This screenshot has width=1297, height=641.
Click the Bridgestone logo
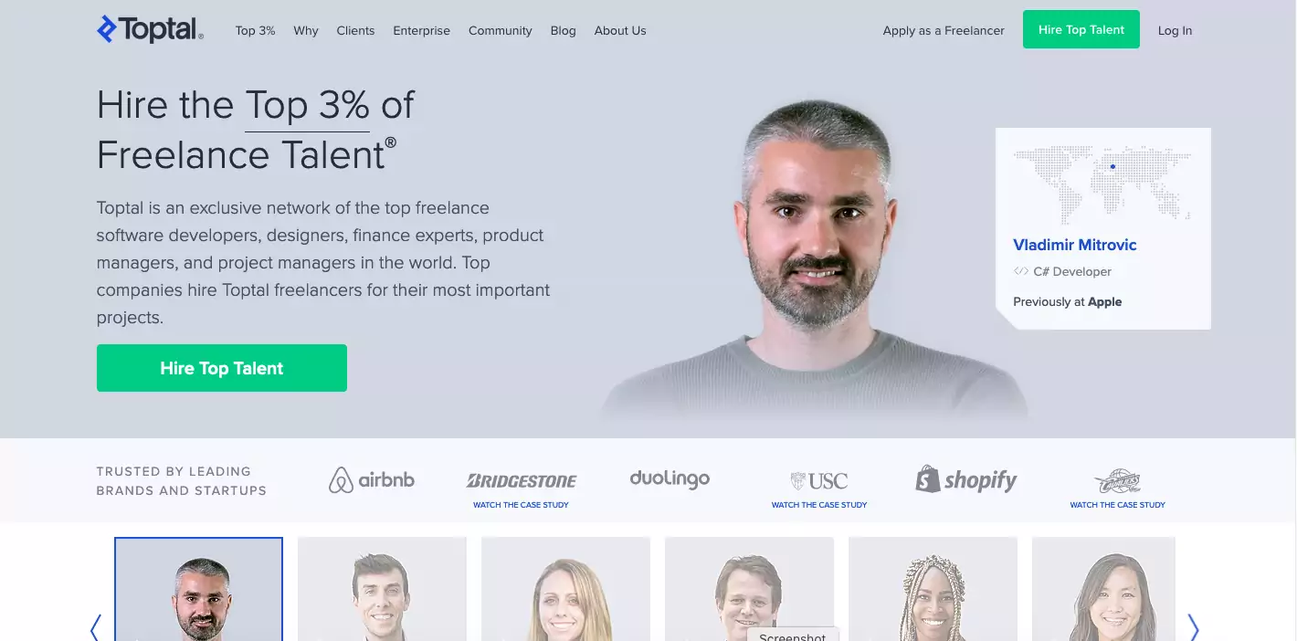(522, 480)
